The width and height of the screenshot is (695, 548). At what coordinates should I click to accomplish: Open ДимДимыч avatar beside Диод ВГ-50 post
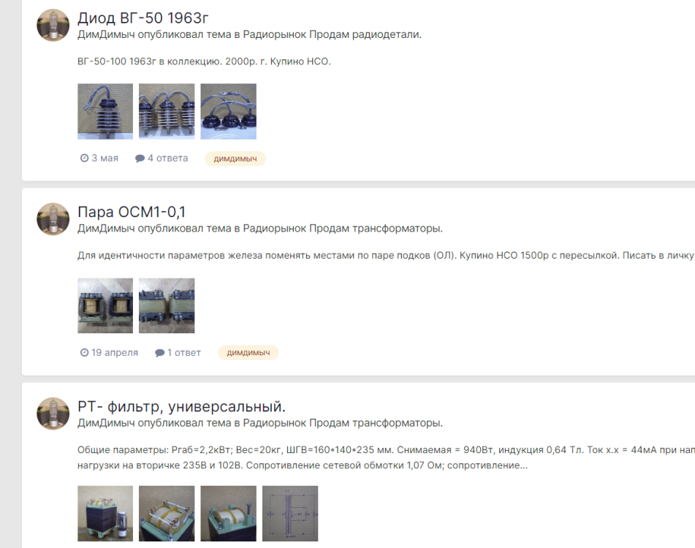53,26
